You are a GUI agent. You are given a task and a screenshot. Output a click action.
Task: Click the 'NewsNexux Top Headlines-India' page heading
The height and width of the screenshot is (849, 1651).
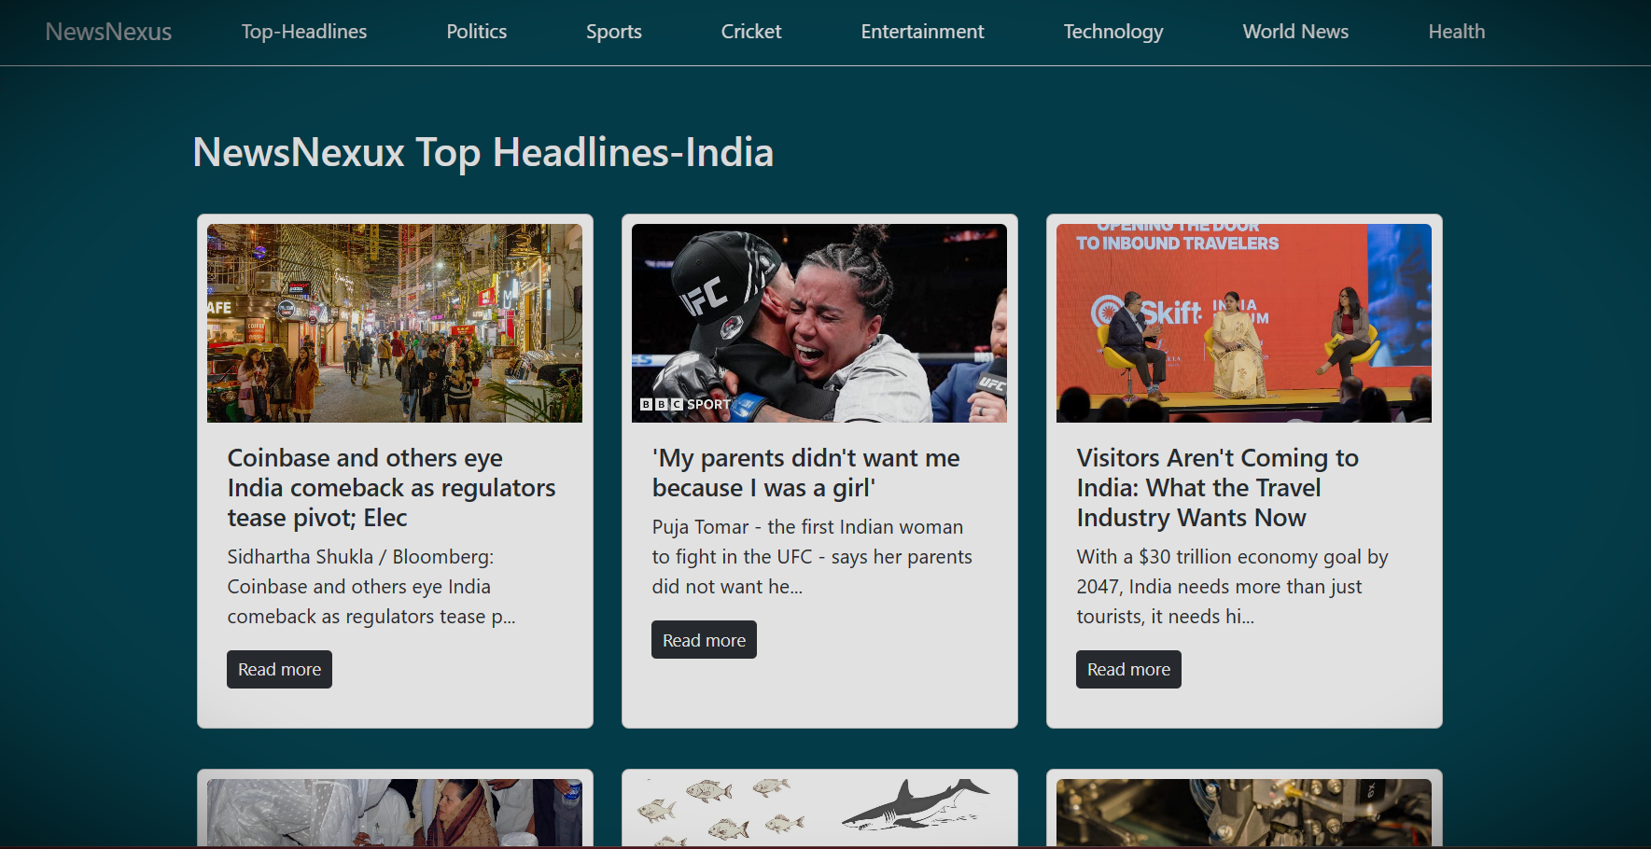click(483, 152)
